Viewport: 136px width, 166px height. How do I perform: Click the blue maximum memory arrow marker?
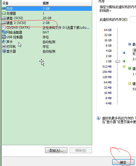point(124,53)
